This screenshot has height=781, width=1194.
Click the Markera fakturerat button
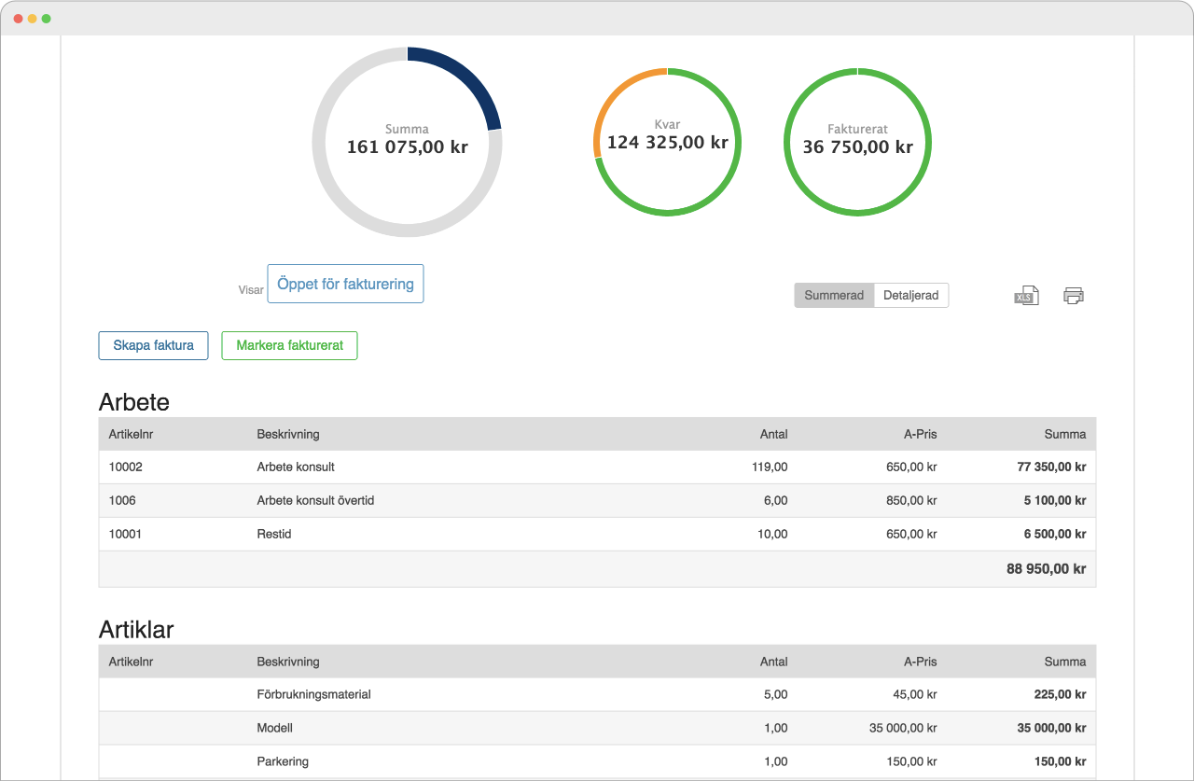[x=289, y=345]
